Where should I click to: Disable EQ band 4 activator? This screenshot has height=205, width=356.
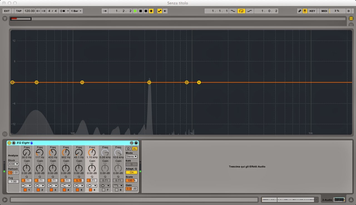64,190
